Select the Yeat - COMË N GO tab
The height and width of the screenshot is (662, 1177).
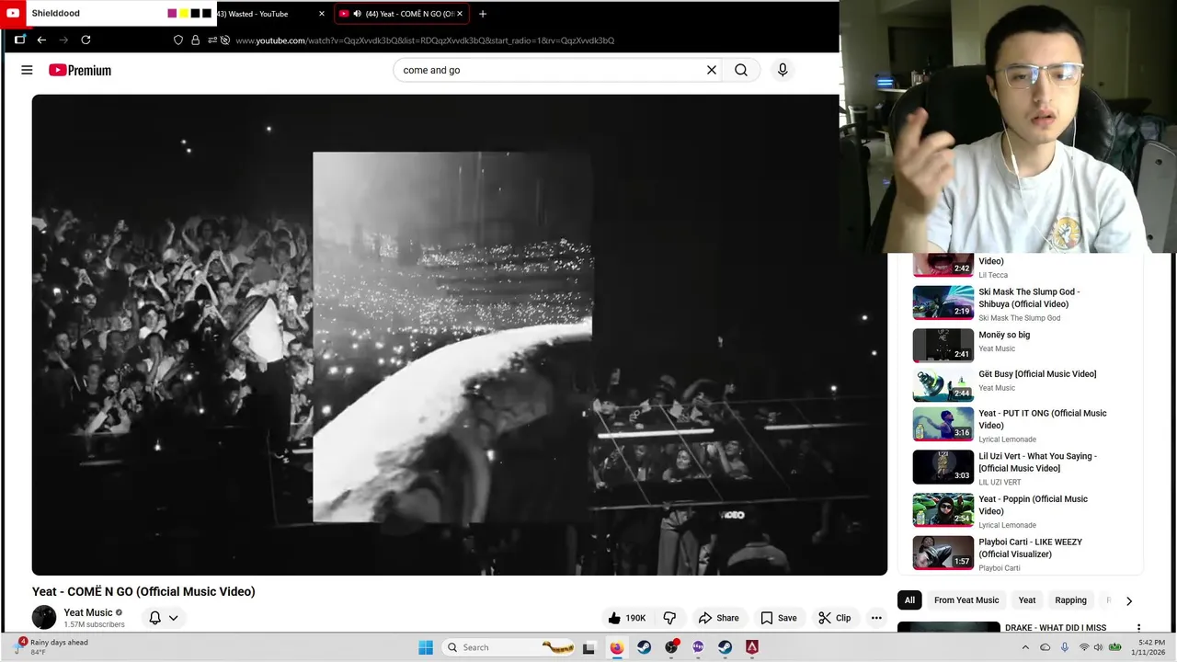tap(401, 14)
